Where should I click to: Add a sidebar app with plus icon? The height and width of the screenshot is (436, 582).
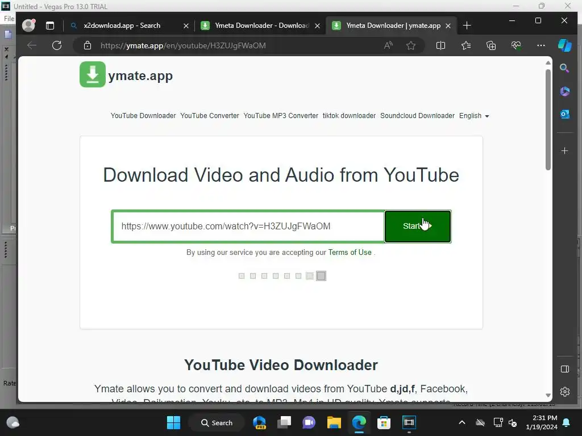pyautogui.click(x=564, y=151)
